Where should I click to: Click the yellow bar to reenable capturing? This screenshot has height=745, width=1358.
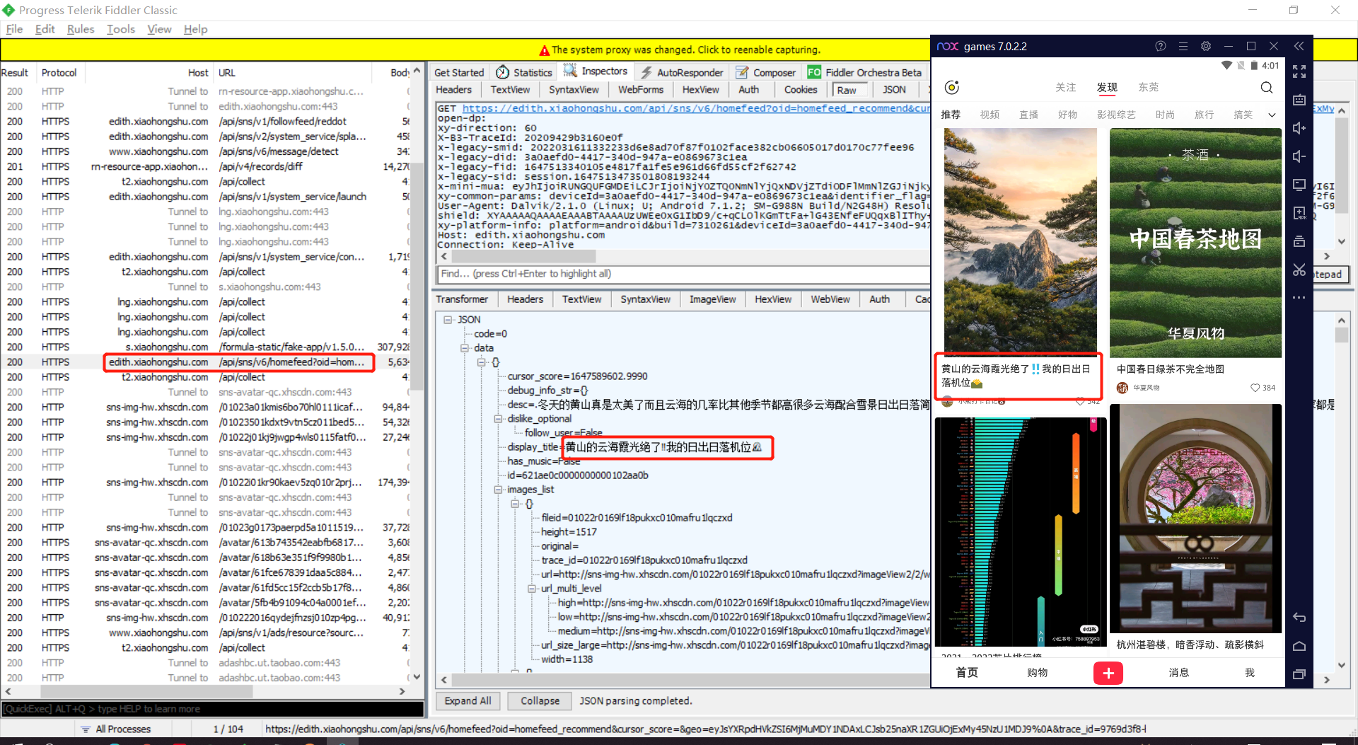coord(678,50)
